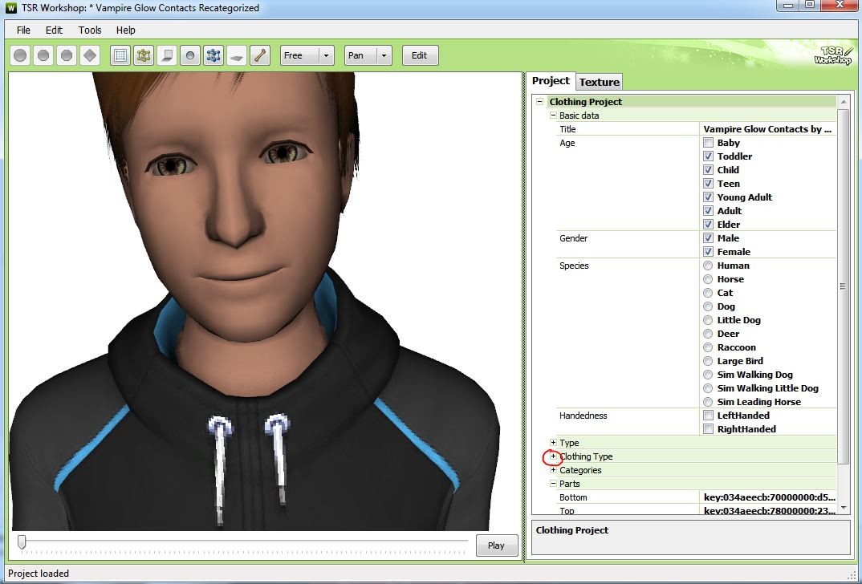The image size is (862, 584).
Task: Uncheck the Adult age checkbox
Action: pos(708,211)
